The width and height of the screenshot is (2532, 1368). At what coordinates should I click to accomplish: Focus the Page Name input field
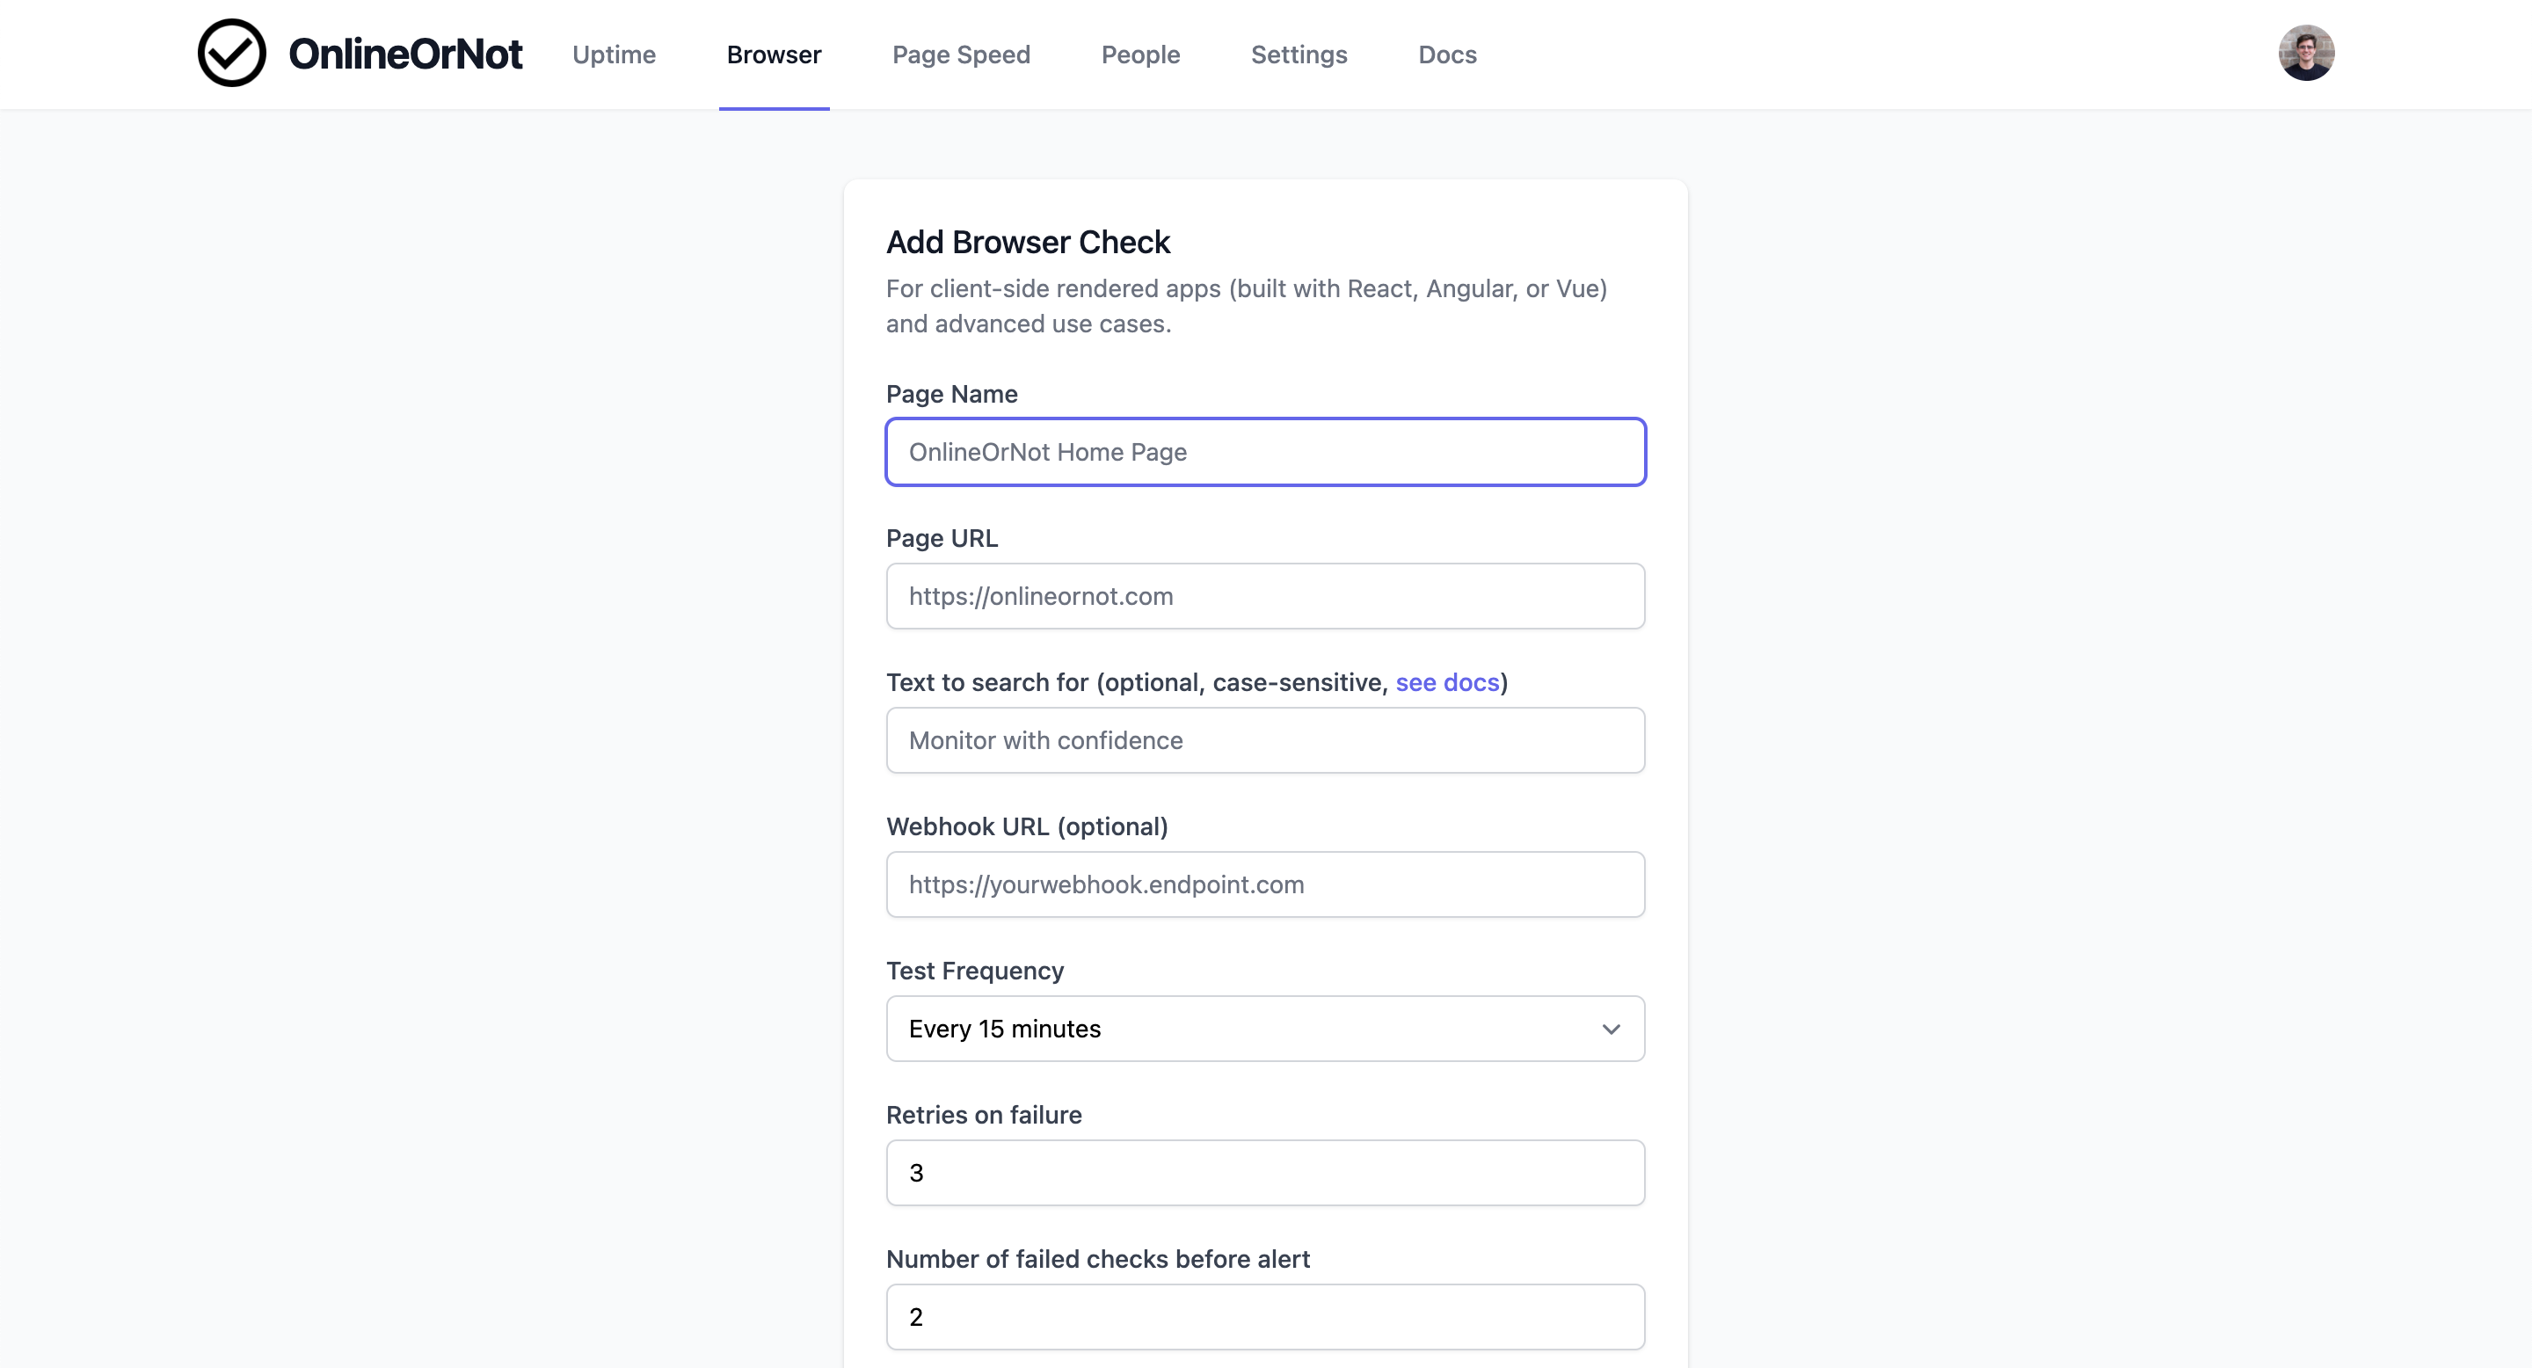[1265, 452]
